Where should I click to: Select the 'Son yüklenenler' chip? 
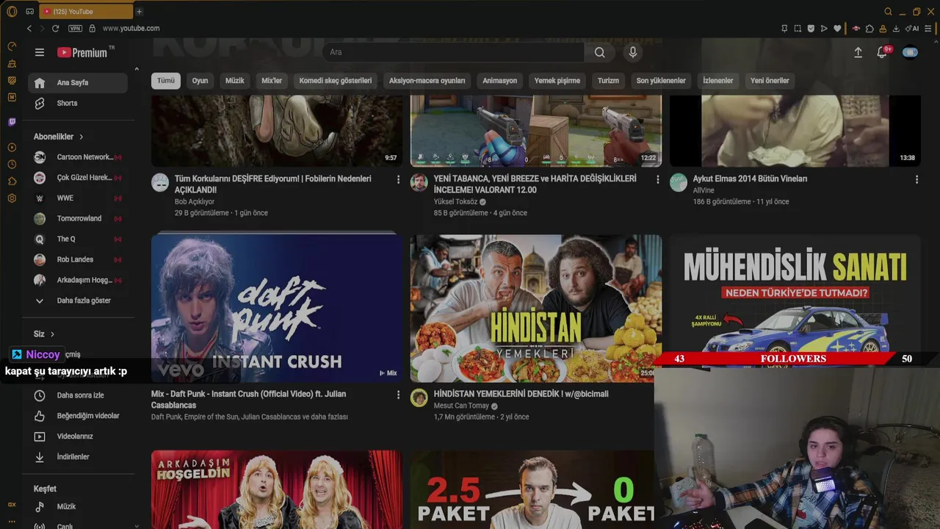click(661, 81)
